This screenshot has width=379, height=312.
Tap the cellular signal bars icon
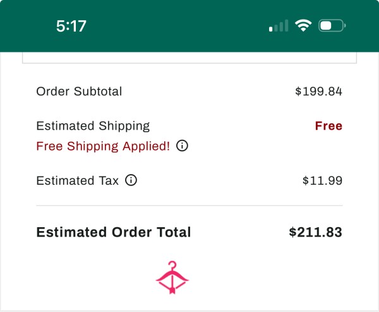coord(279,26)
